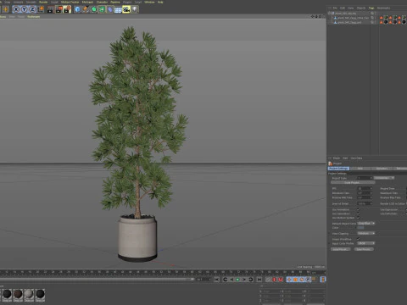Go to start of animation
The height and width of the screenshot is (305, 407).
216,280
